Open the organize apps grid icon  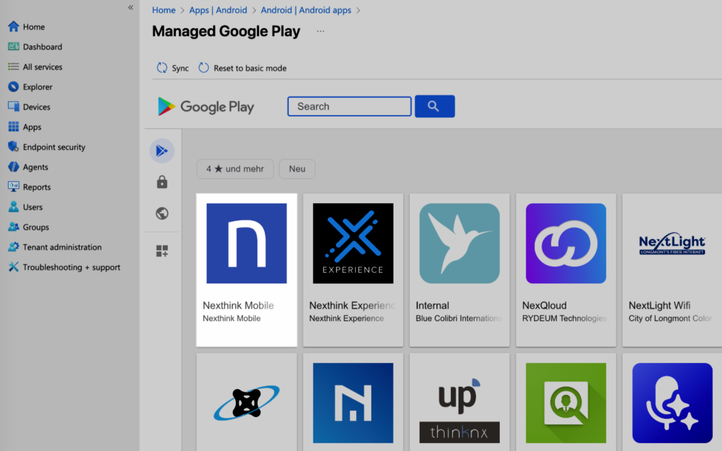tap(162, 251)
